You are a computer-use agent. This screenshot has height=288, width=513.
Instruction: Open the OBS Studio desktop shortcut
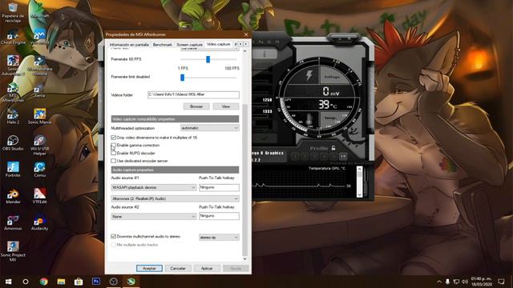click(13, 143)
